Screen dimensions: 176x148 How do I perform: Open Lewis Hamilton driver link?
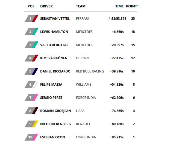coord(54,32)
